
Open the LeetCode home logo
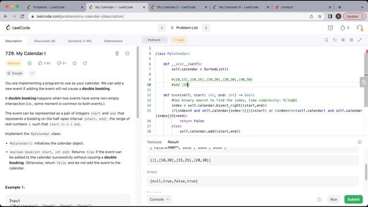click(18, 28)
